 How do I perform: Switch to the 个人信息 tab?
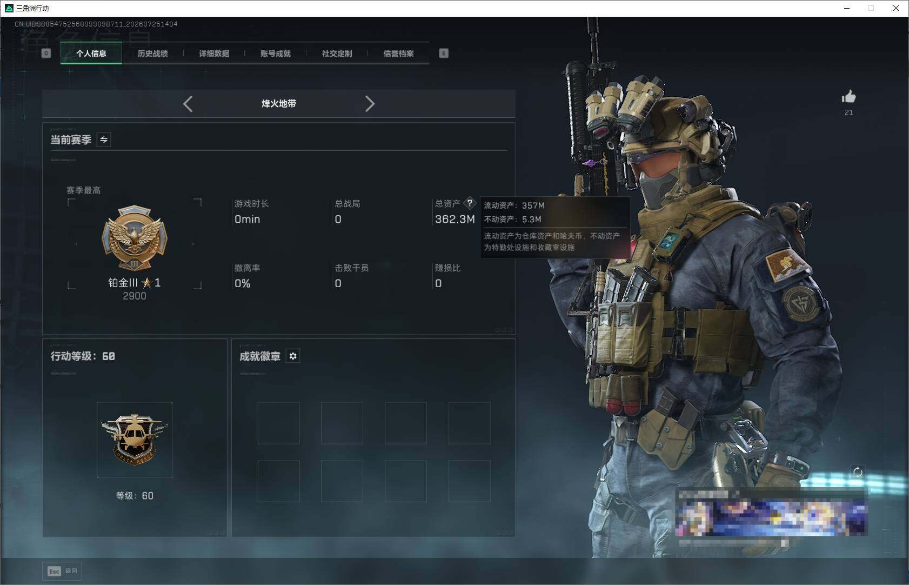91,53
